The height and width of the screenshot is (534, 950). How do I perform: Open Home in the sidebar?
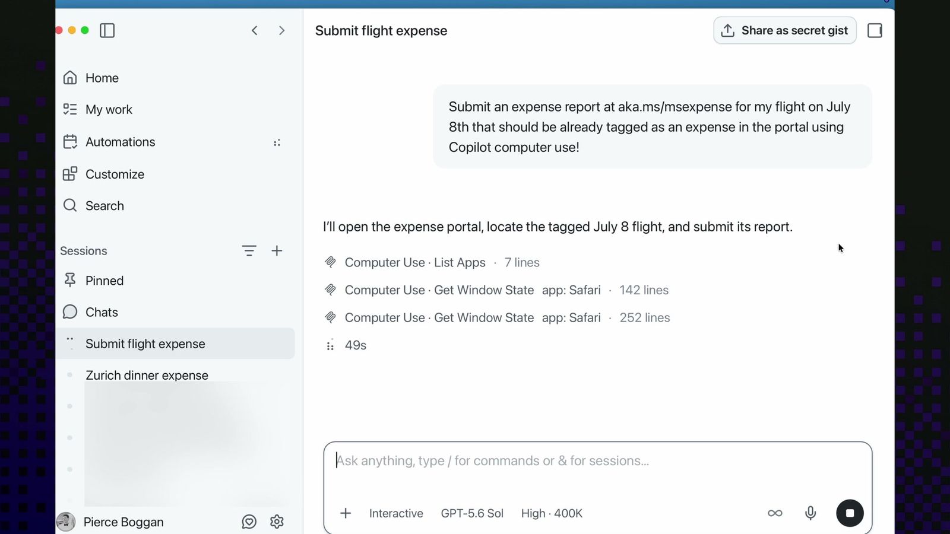[102, 78]
